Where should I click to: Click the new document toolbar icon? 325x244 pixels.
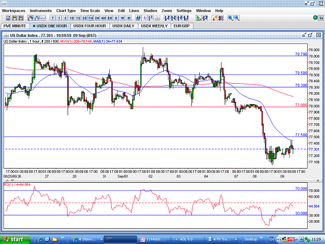point(8,18)
